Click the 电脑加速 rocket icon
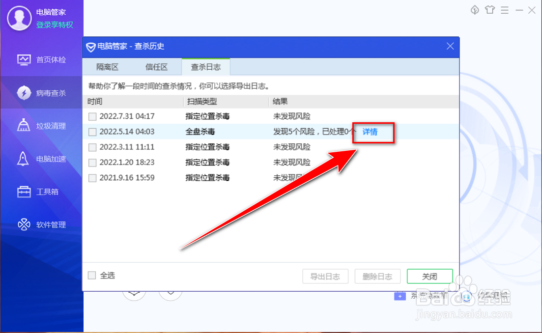The height and width of the screenshot is (333, 542). point(23,159)
